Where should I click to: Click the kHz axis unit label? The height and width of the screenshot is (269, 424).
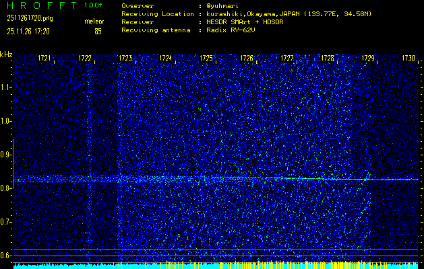tap(6, 54)
